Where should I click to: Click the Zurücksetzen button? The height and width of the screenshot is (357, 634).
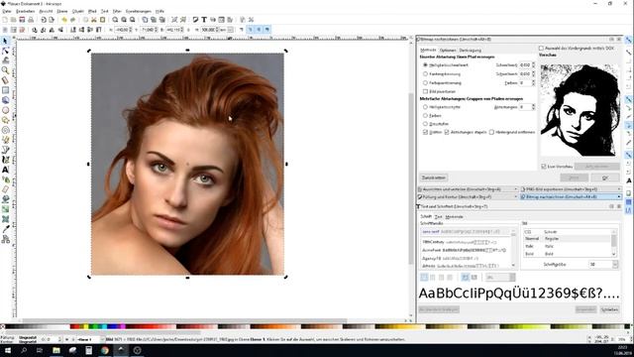[434, 178]
